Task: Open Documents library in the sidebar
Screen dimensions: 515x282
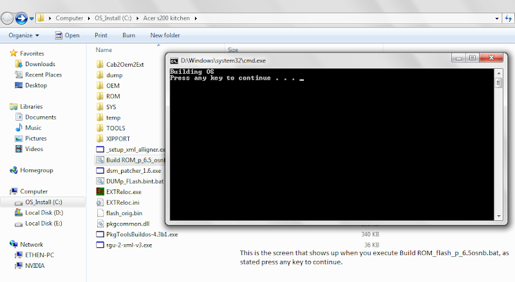Action: click(x=41, y=117)
